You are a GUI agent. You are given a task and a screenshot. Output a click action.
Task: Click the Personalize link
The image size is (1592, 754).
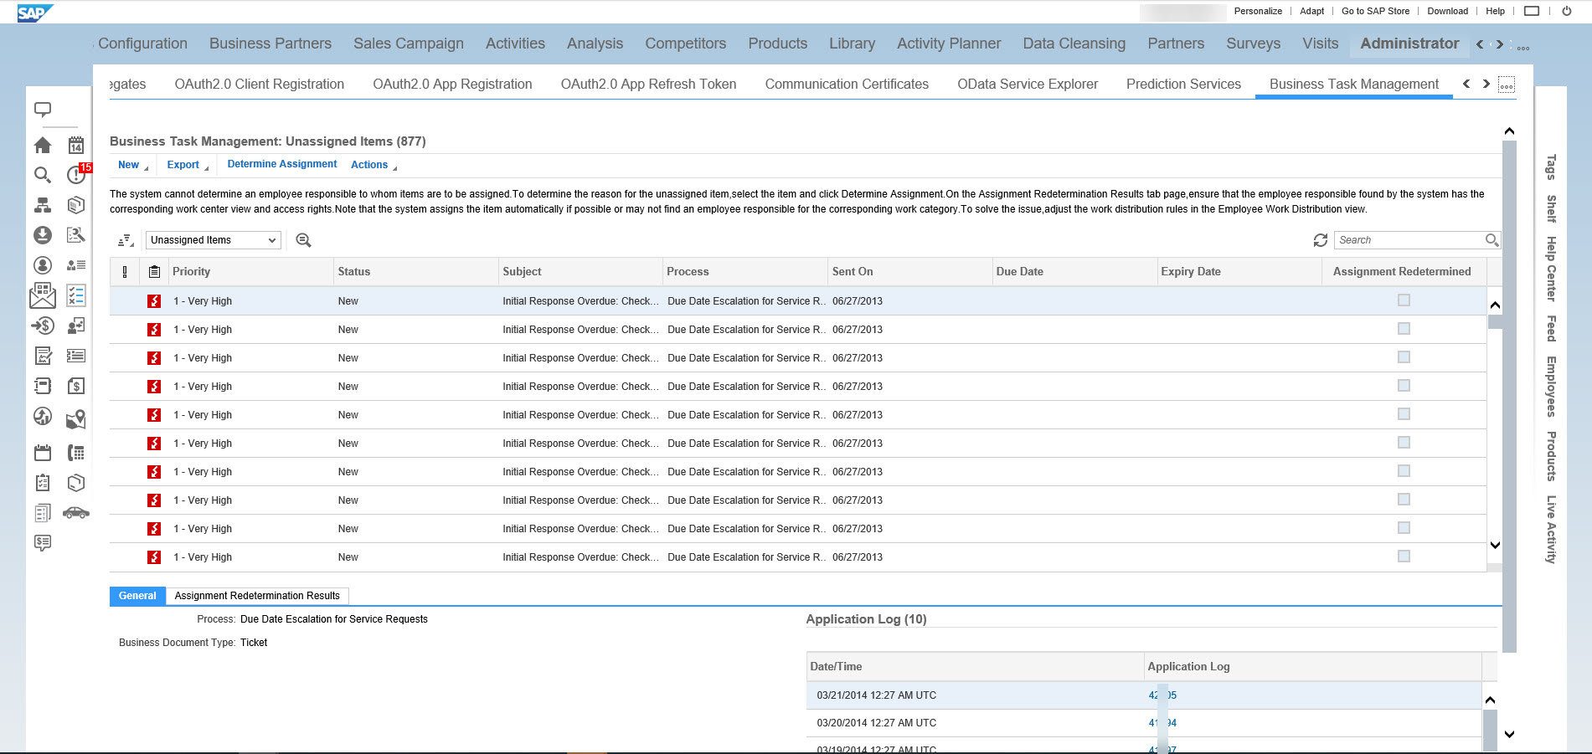tap(1258, 11)
